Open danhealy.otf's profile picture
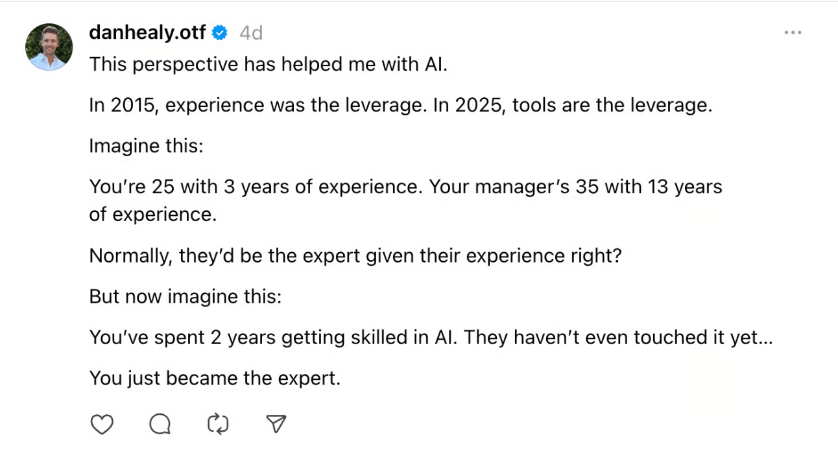This screenshot has width=838, height=455. click(49, 47)
